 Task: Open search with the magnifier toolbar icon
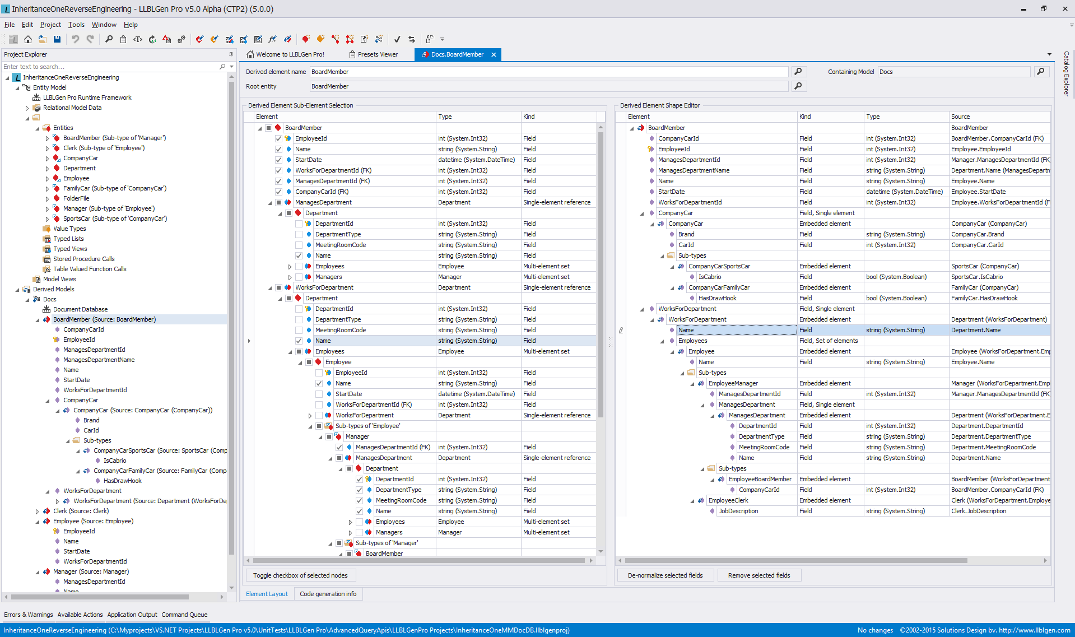pyautogui.click(x=109, y=39)
